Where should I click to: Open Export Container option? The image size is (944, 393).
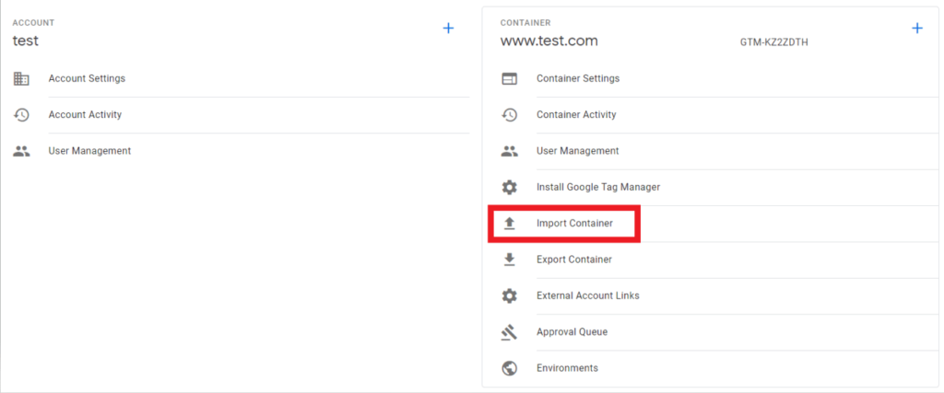pos(574,260)
